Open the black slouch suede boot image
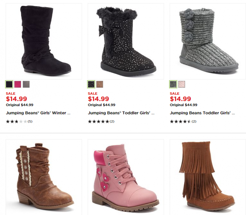The height and width of the screenshot is (215, 246). [44, 40]
